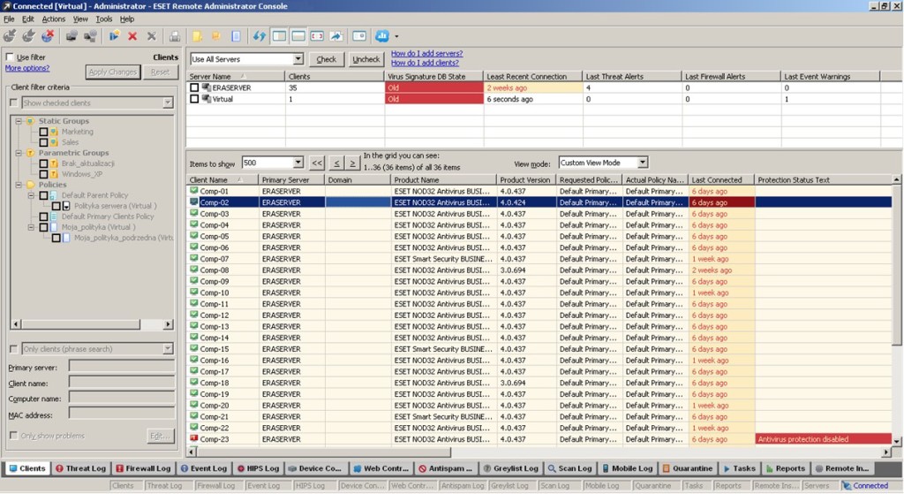Click the ERASERVER server icon

point(206,87)
